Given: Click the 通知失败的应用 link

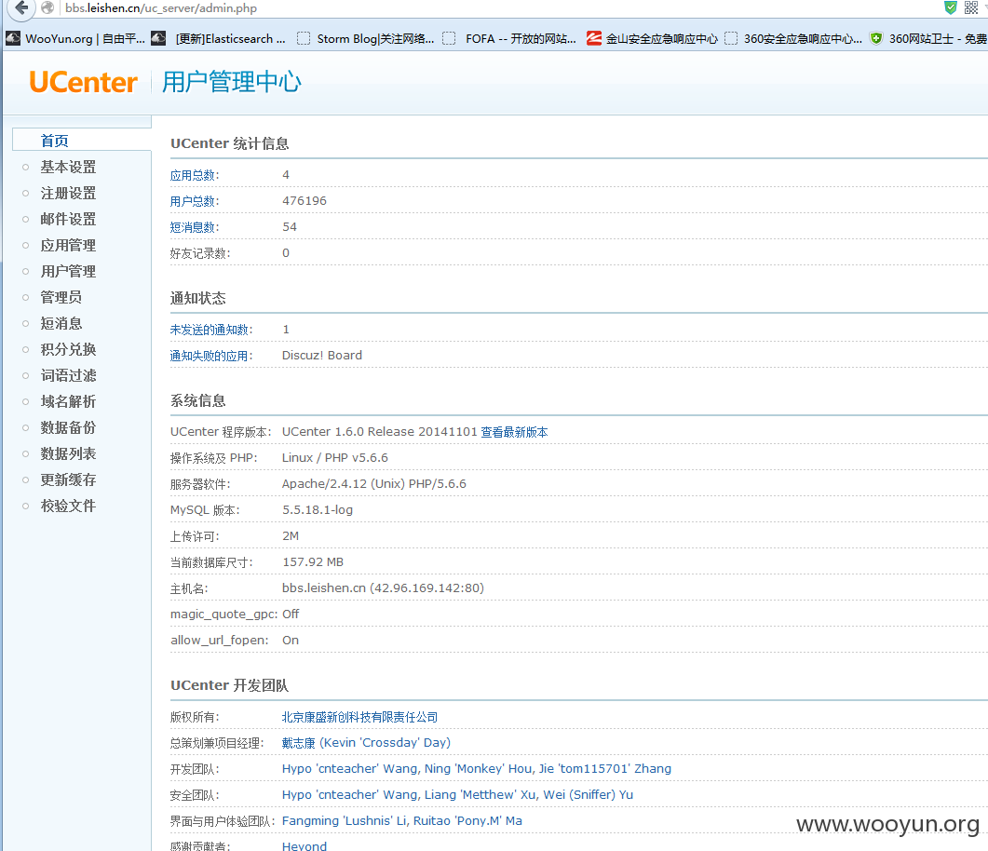Looking at the screenshot, I should 211,356.
